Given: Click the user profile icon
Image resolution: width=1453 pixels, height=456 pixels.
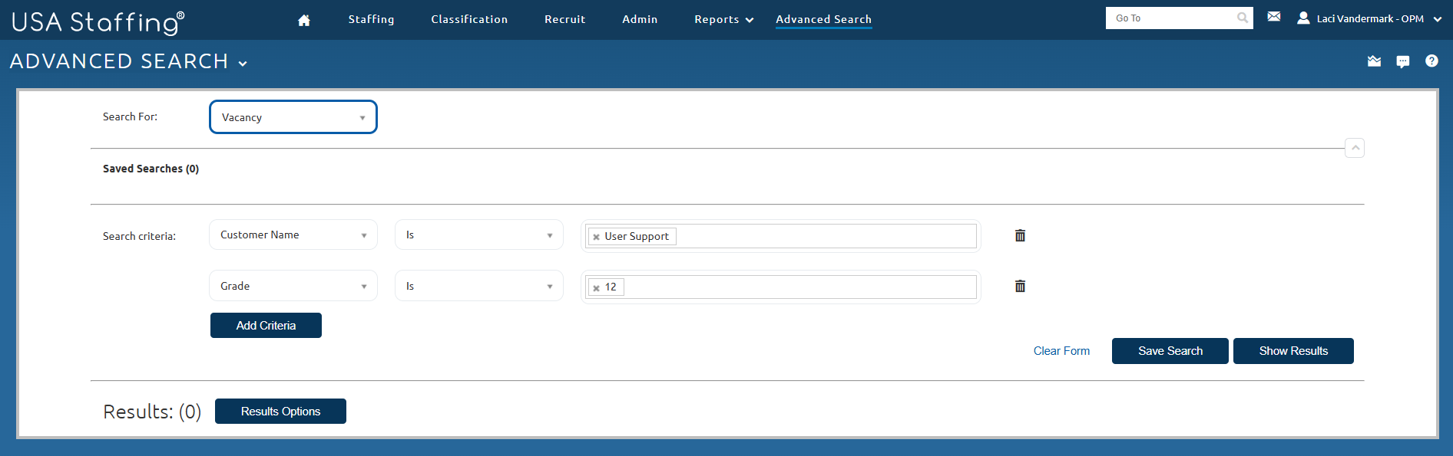Looking at the screenshot, I should coord(1303,18).
